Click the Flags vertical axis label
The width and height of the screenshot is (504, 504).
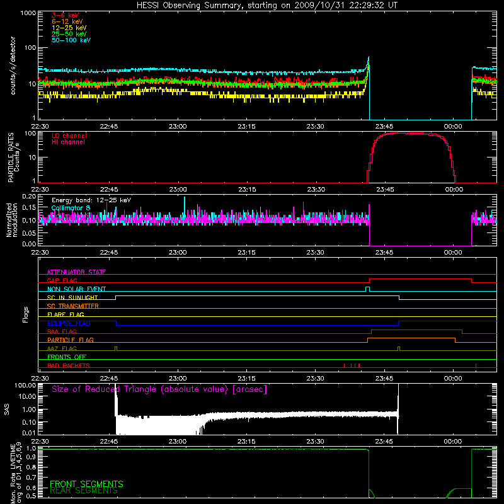[x=26, y=314]
